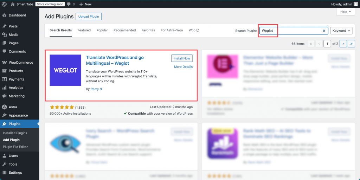Switch to the Featured tab
This screenshot has width=360, height=180.
[x=84, y=30]
